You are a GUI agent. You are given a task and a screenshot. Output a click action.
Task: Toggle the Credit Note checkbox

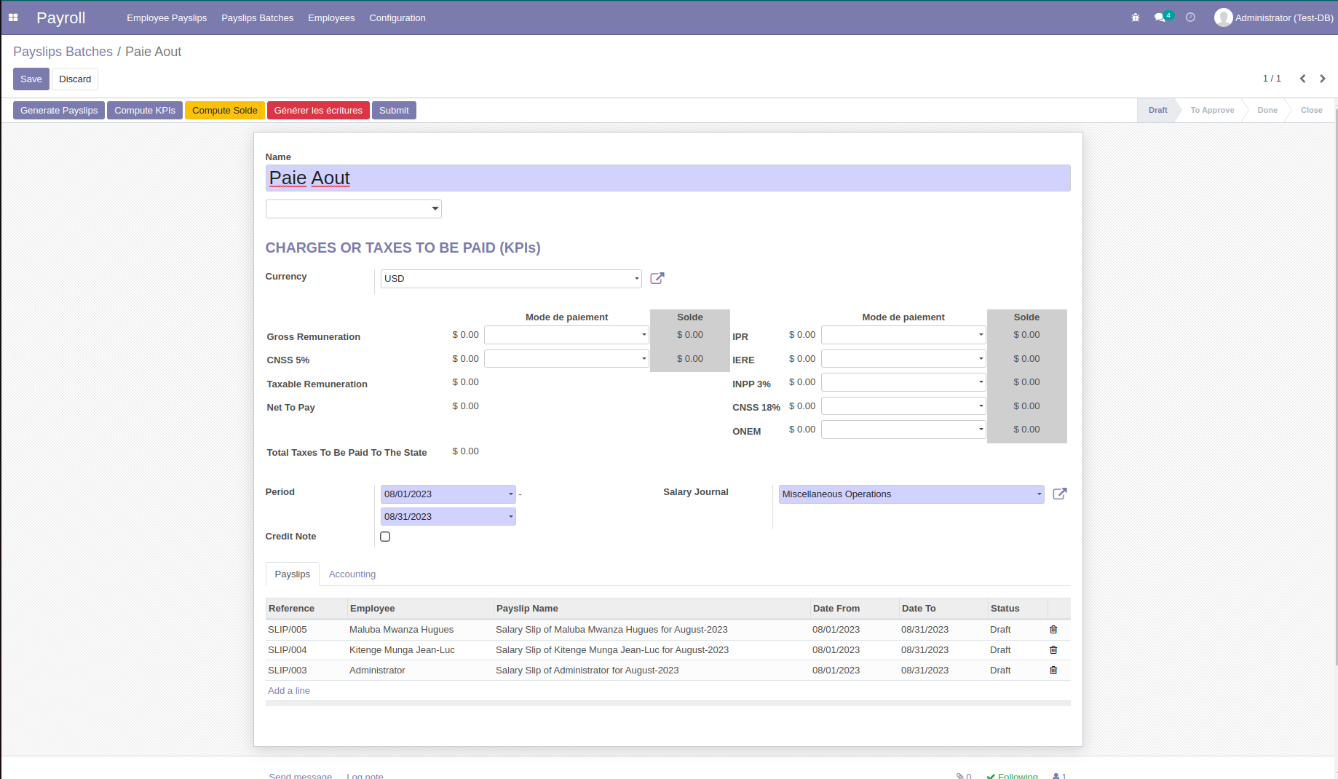[385, 537]
